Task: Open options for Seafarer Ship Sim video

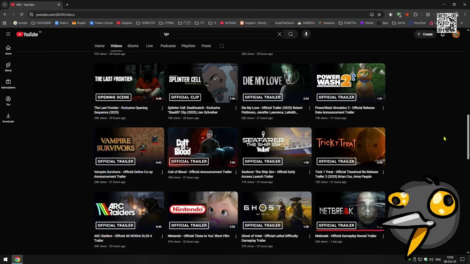Action: coord(310,172)
